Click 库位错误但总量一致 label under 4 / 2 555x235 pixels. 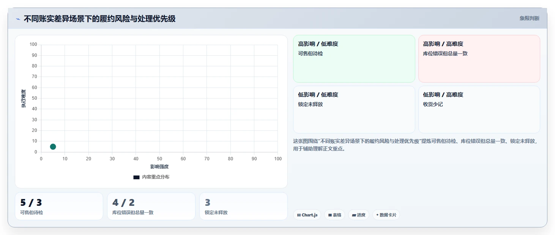[133, 213]
